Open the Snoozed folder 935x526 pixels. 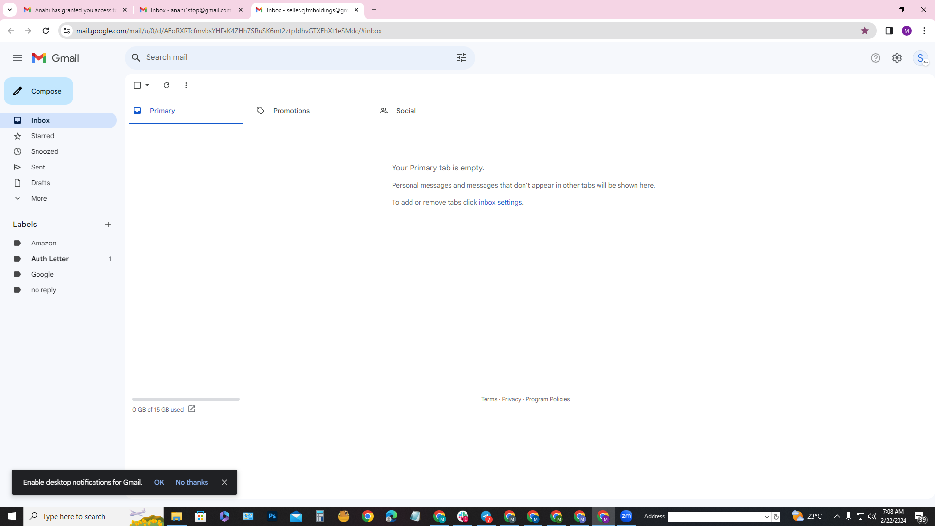tap(58, 151)
